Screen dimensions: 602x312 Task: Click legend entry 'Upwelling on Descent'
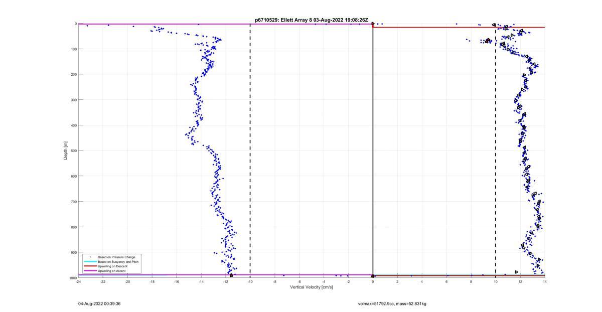click(112, 266)
